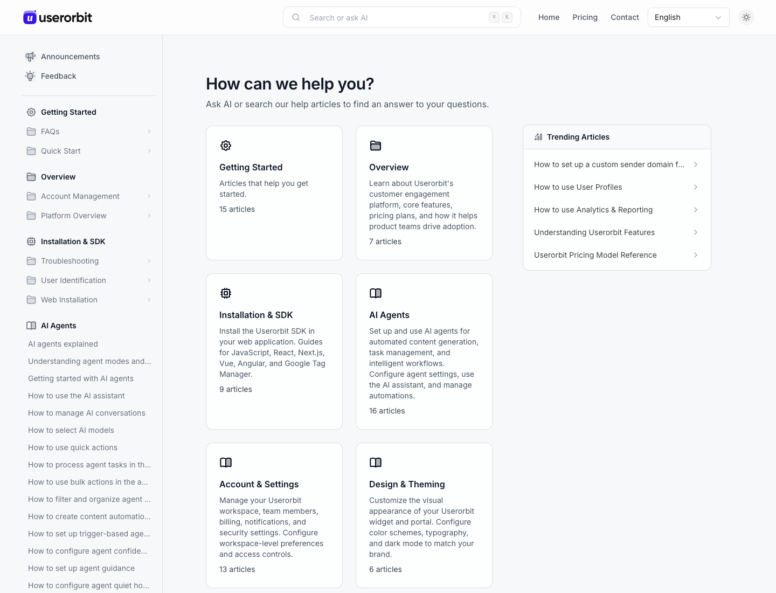The height and width of the screenshot is (593, 776).
Task: Open the Account & Settings card title
Action: point(259,484)
